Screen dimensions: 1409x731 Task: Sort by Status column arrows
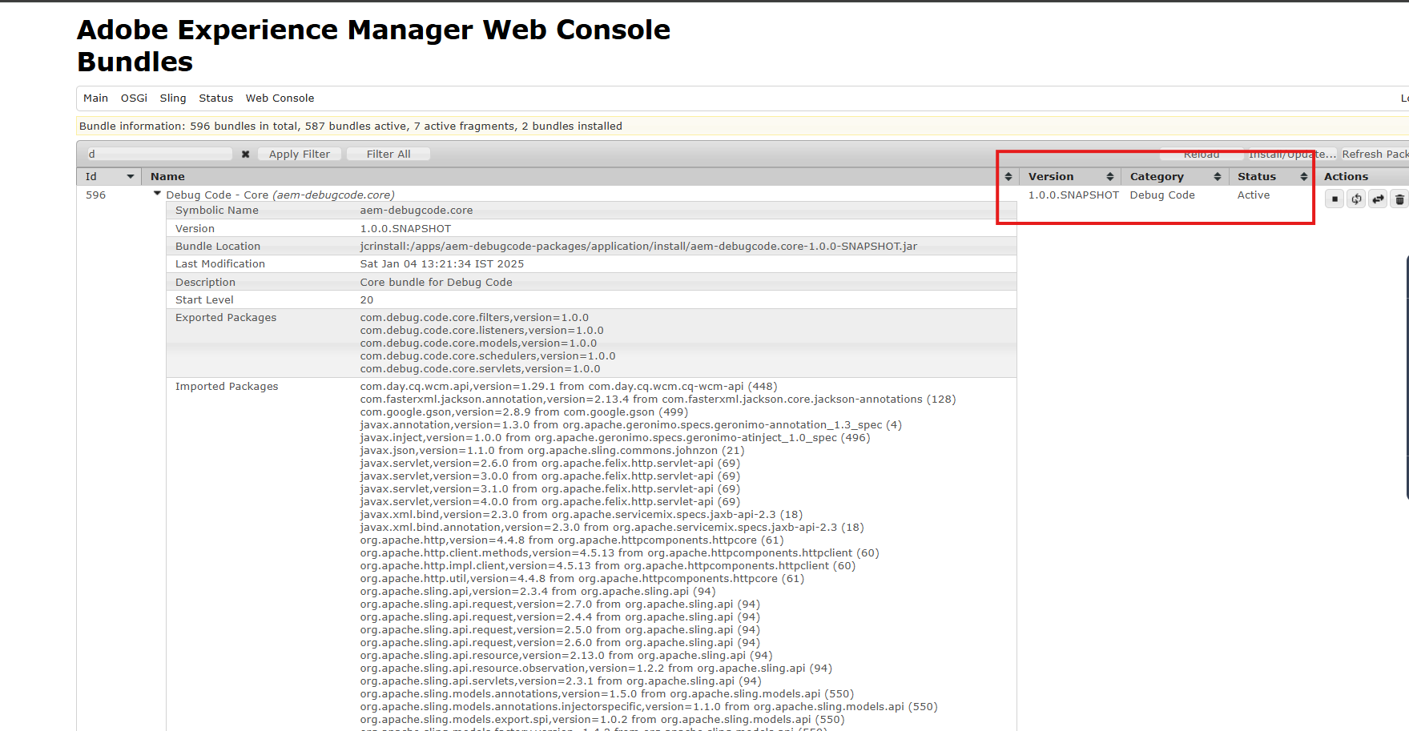(1303, 177)
